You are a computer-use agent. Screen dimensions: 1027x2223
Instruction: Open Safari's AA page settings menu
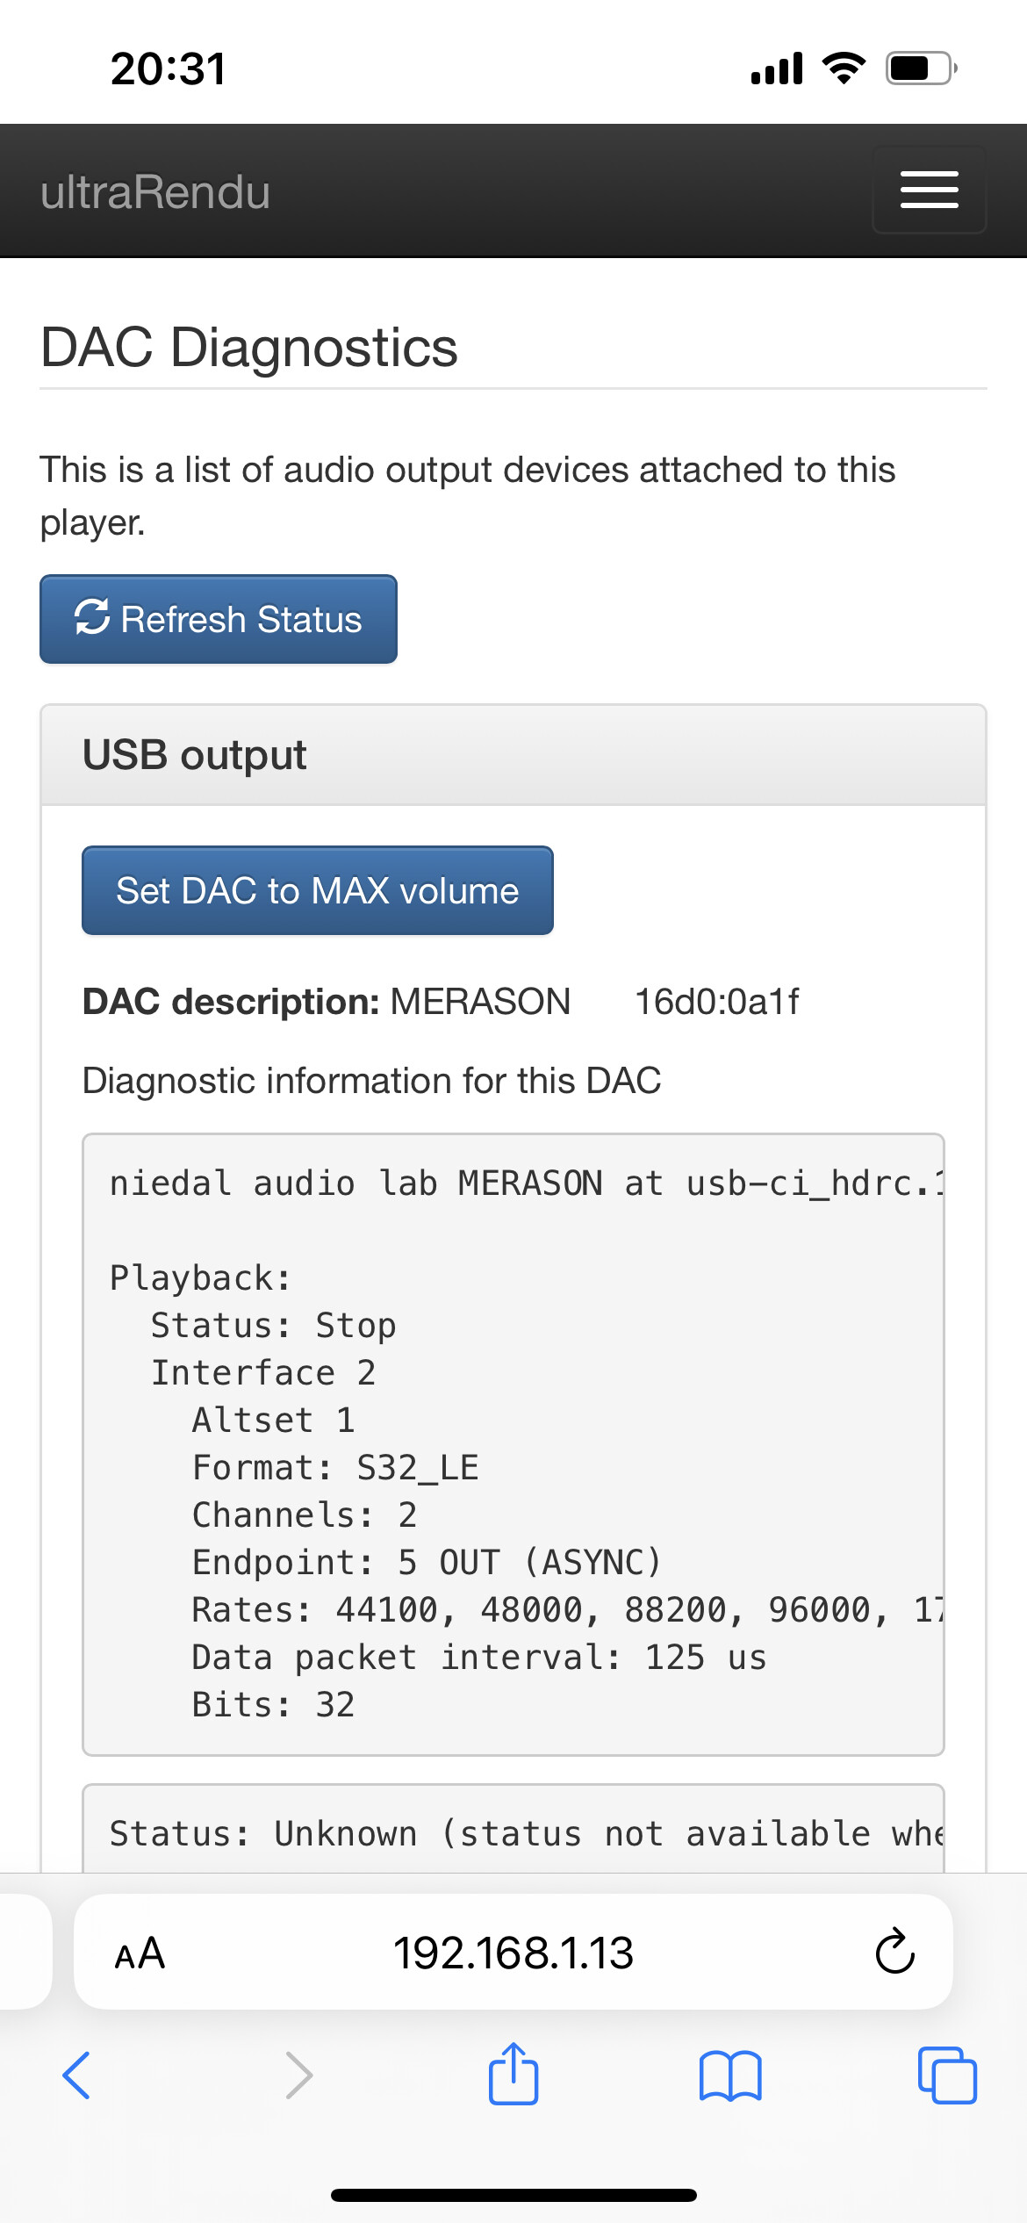pos(140,1953)
